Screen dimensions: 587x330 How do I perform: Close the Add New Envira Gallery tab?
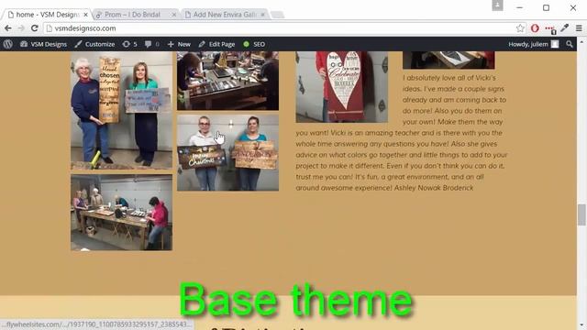[263, 15]
